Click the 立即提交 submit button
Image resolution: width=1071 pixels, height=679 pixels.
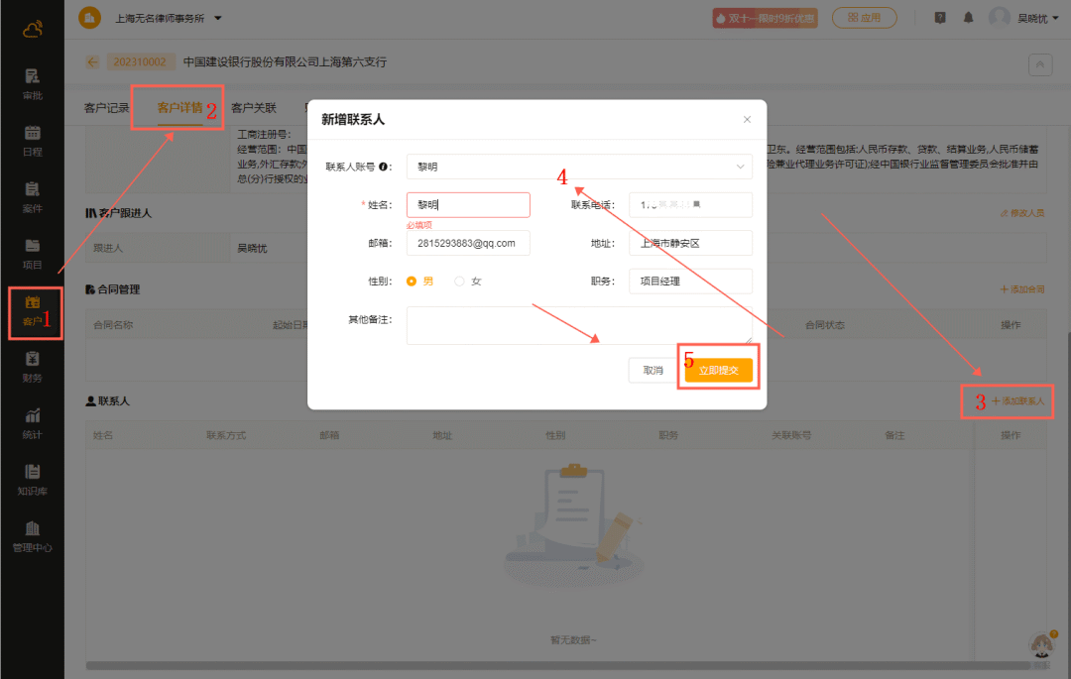(x=718, y=371)
